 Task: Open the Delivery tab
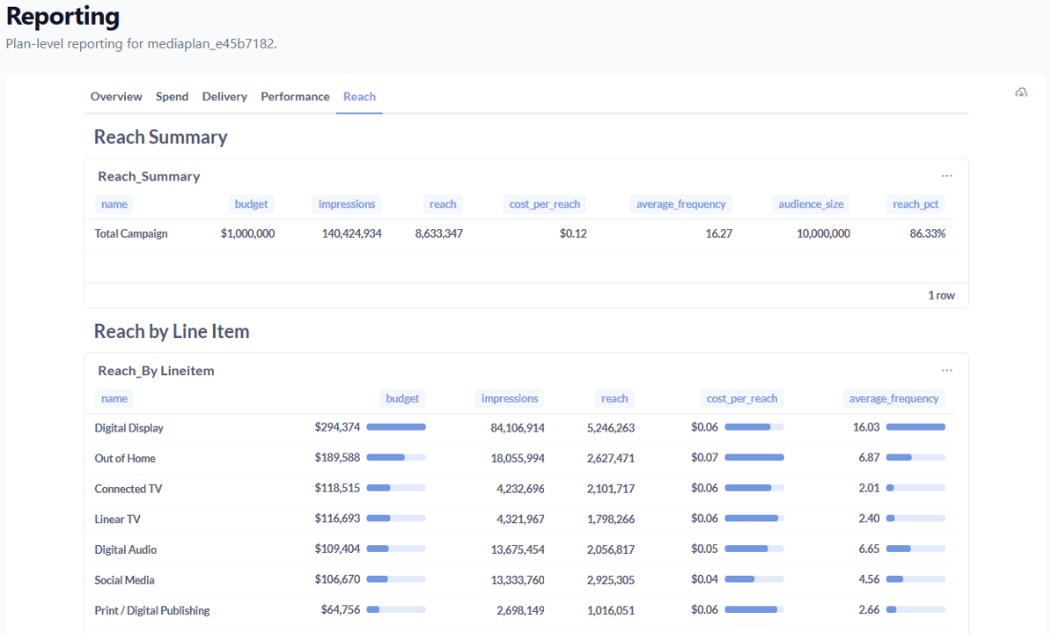(224, 97)
